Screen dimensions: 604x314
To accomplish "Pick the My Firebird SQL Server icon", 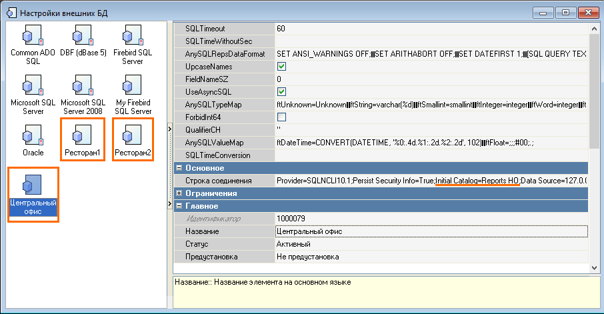I will pyautogui.click(x=133, y=85).
